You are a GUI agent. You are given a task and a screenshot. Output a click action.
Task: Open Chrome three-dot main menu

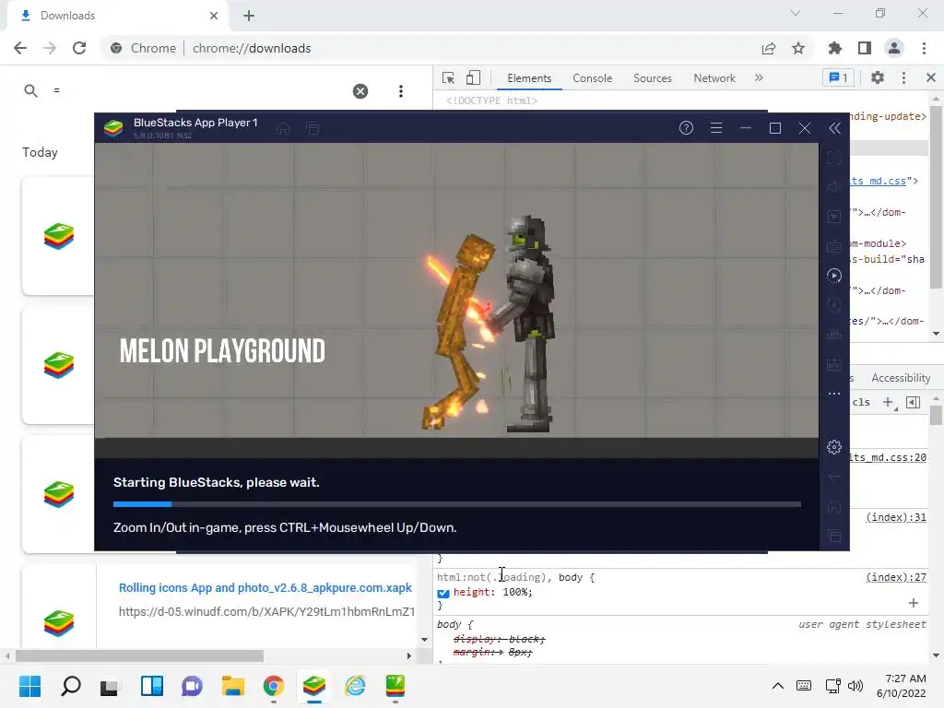coord(924,48)
